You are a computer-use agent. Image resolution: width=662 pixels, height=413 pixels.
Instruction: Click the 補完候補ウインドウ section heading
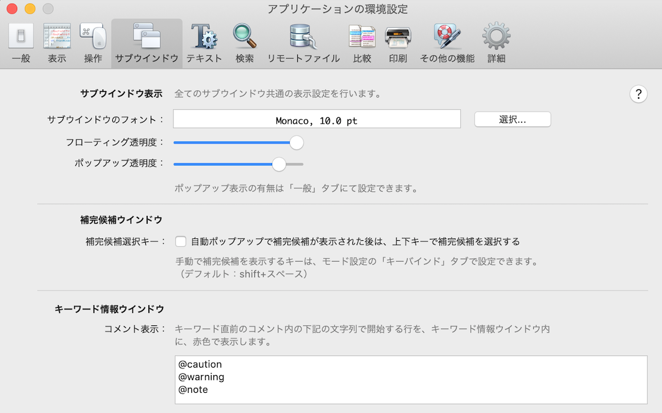point(121,220)
